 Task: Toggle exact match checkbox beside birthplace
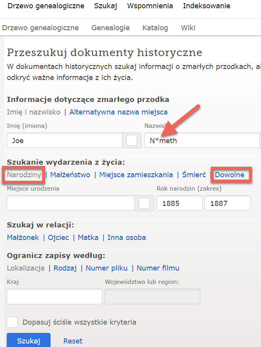click(x=144, y=203)
